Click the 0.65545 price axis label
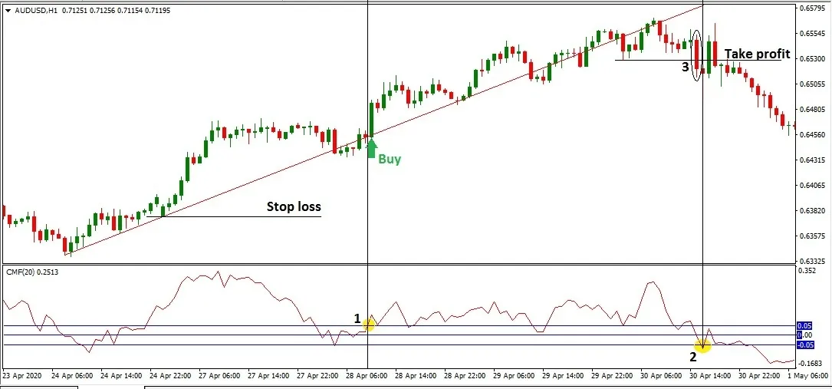 [812, 33]
